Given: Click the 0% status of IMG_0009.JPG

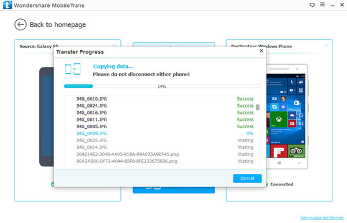Looking at the screenshot, I should click(x=250, y=133).
